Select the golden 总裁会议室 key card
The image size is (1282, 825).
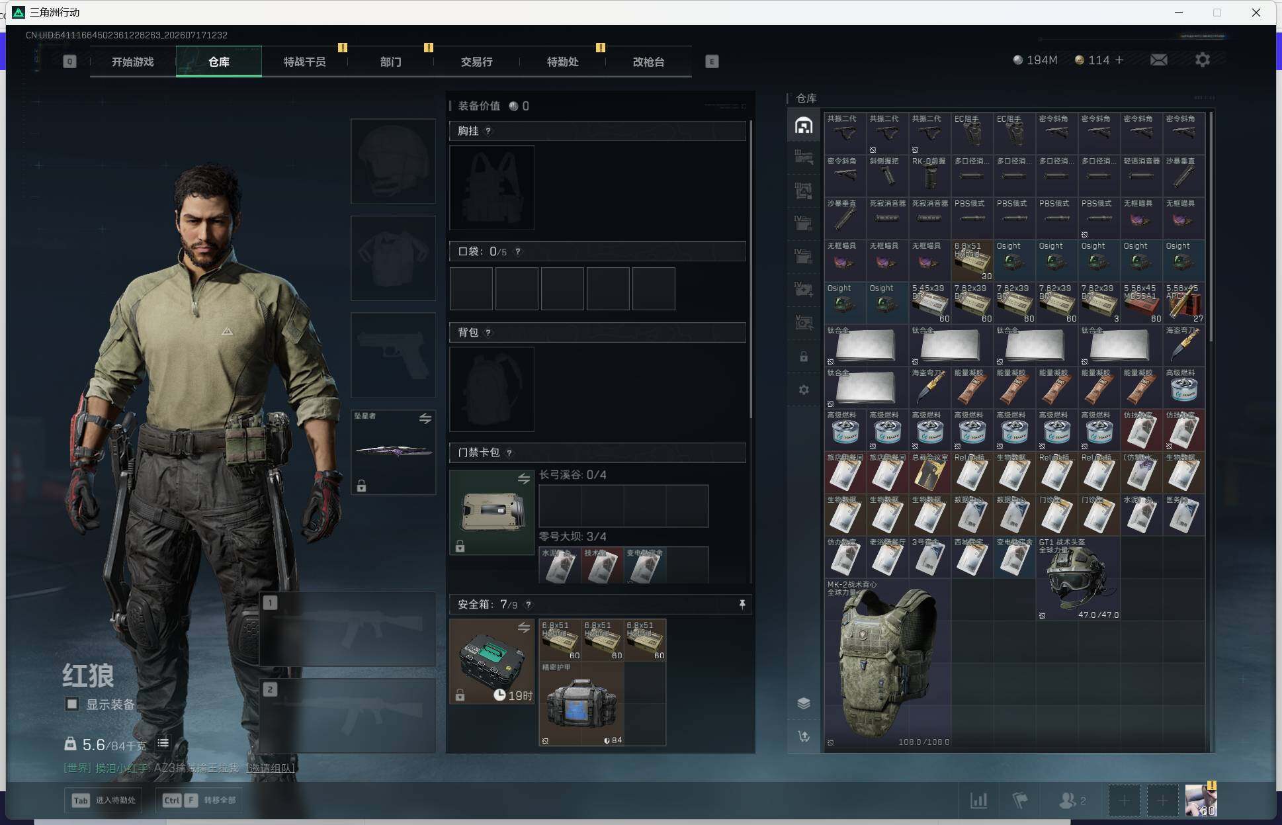click(x=929, y=473)
